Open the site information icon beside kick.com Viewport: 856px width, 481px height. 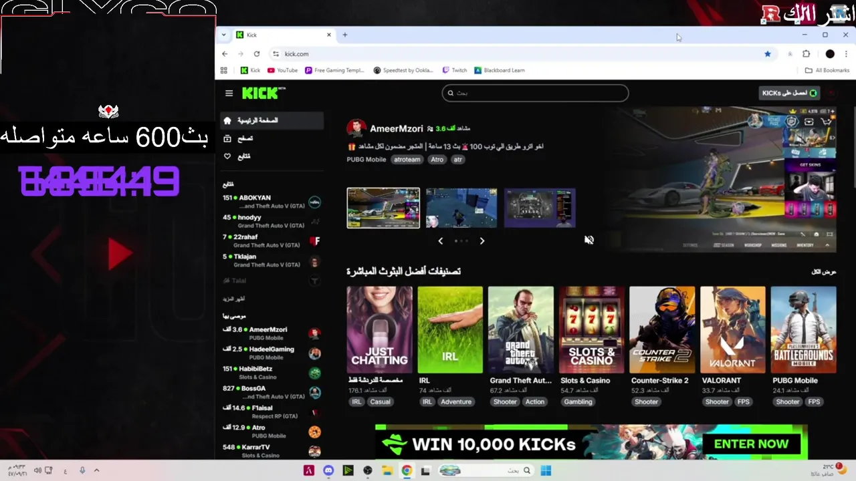click(276, 54)
